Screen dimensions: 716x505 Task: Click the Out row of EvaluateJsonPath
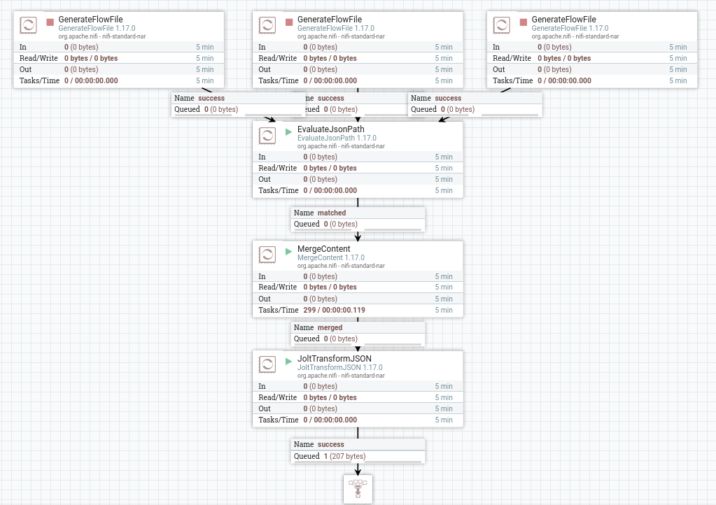click(x=358, y=179)
